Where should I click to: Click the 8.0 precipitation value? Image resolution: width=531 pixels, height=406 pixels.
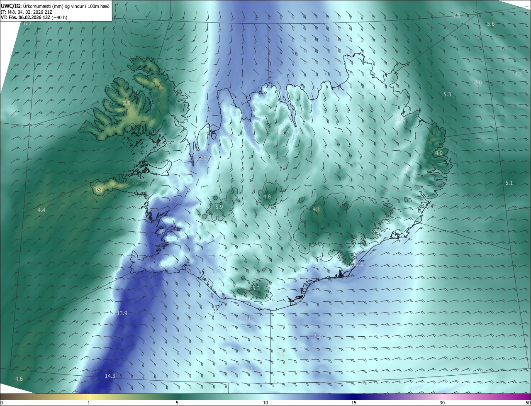pyautogui.click(x=478, y=83)
